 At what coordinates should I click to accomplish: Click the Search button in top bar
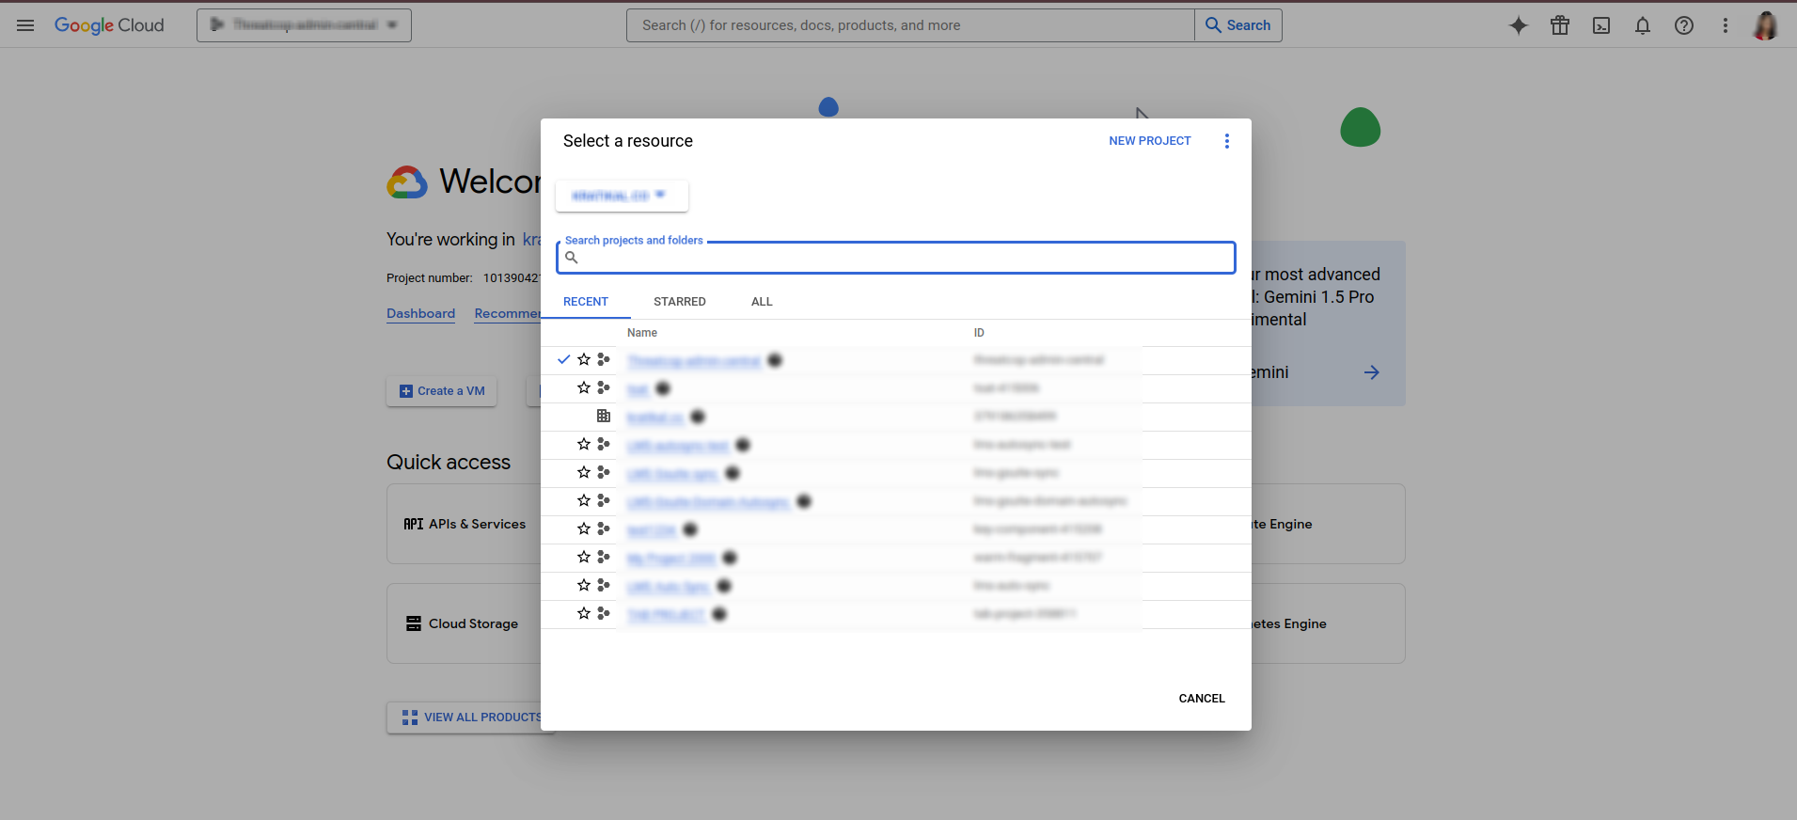tap(1238, 25)
